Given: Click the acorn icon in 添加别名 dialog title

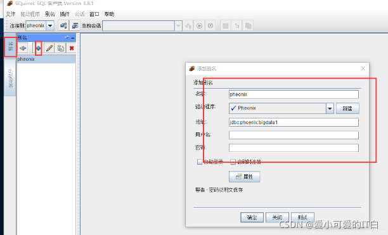Looking at the screenshot, I should pos(191,68).
